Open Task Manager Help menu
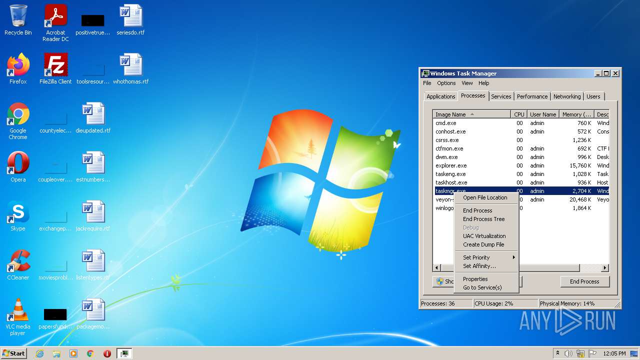 483,83
